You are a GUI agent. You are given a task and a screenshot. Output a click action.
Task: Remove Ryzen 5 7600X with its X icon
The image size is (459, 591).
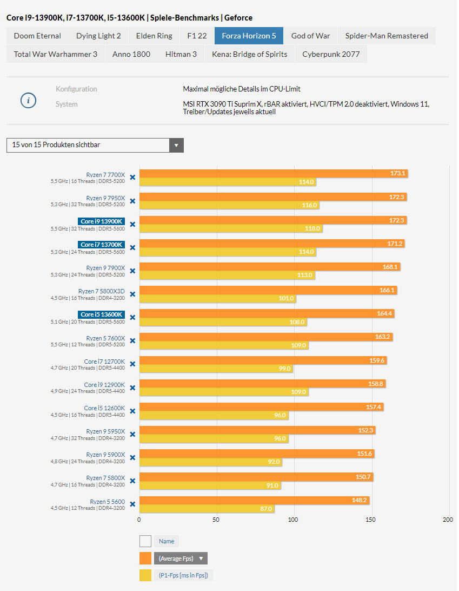click(x=132, y=341)
